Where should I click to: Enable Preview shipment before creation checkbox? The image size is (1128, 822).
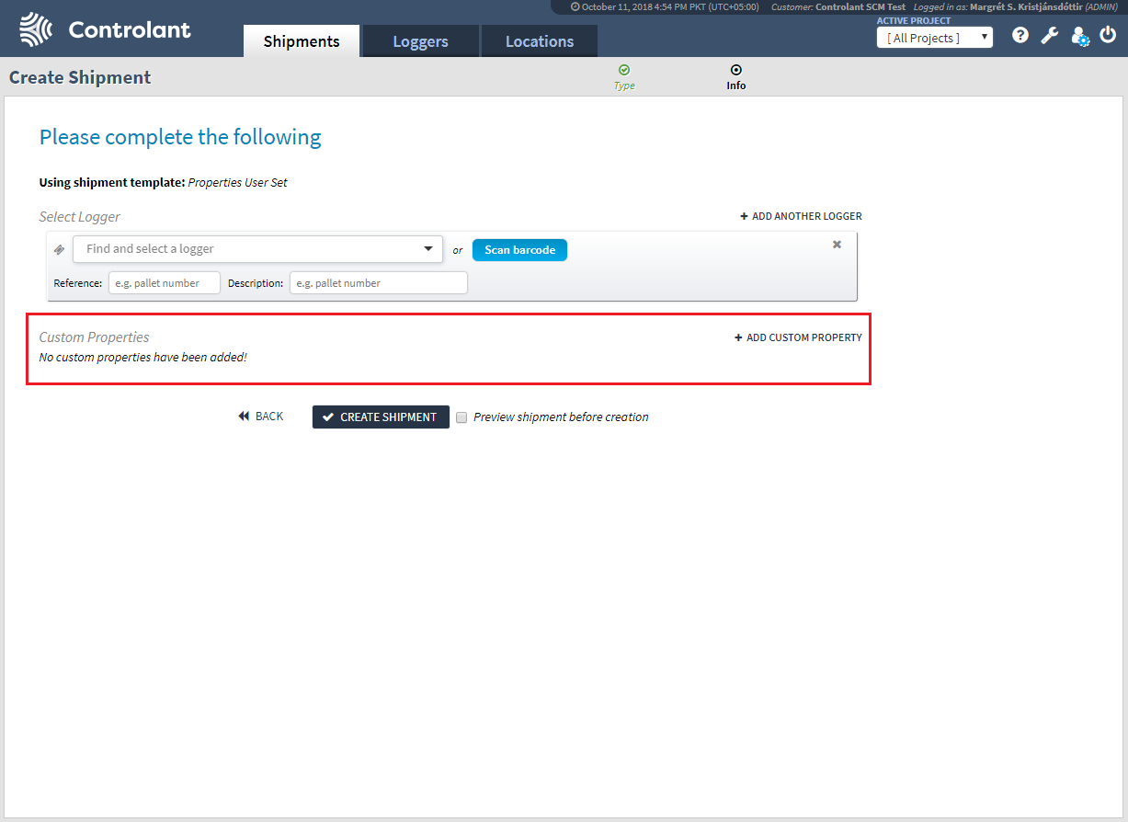462,417
